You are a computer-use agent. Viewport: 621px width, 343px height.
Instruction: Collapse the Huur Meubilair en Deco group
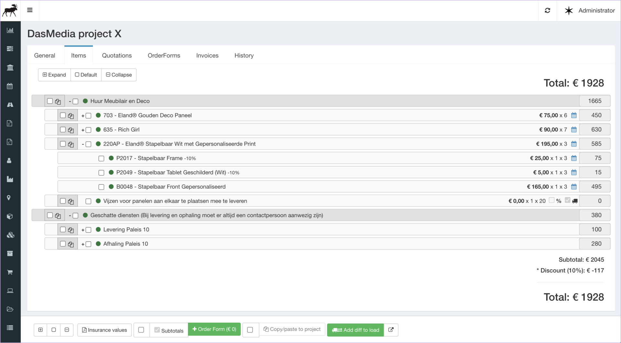70,102
